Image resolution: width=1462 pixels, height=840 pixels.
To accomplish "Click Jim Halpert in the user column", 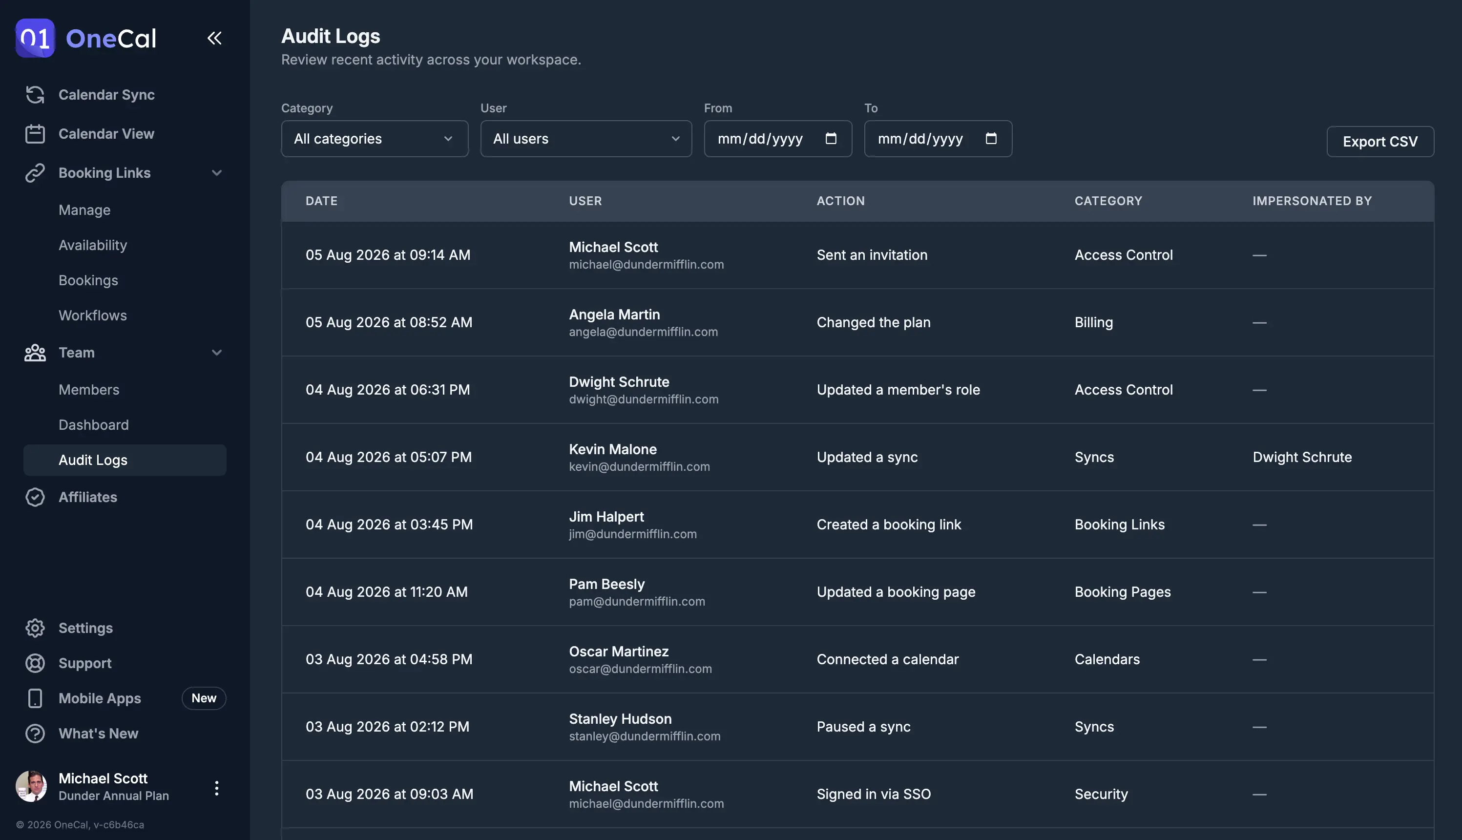I will point(606,517).
